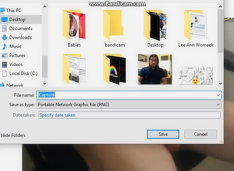Go to Downloads in navigation pane
Viewport: 234px width, 171px height.
tap(21, 37)
